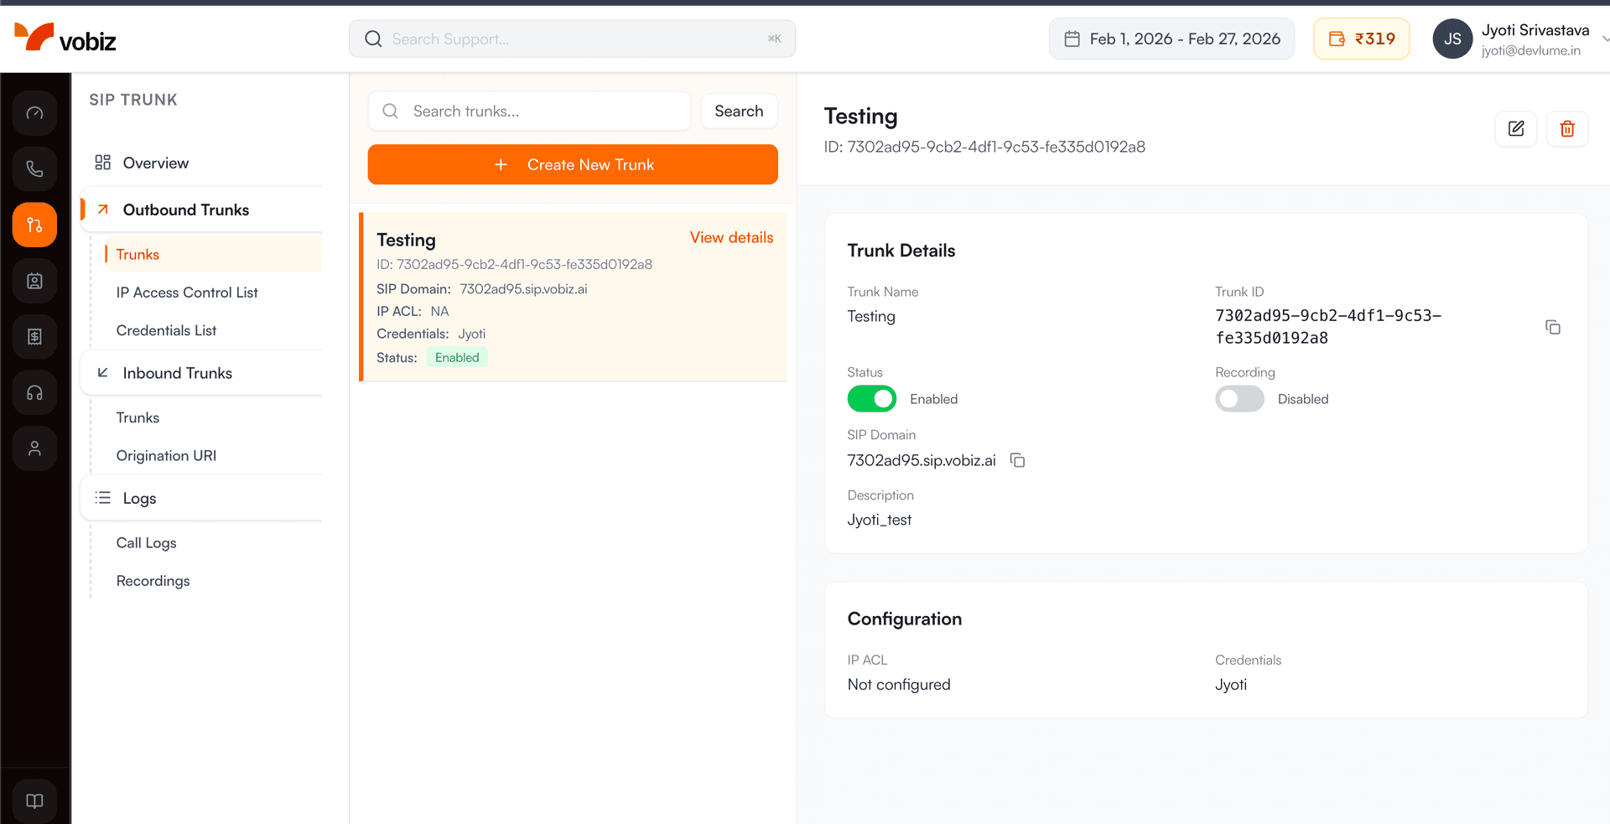
Task: Click the highlighted SIP trunk sidebar icon
Action: 34,225
